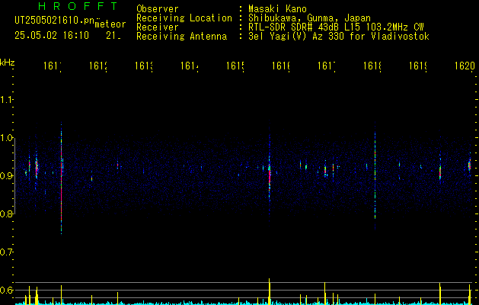Click the 'Observer' field label
The image size is (479, 305).
[x=158, y=9]
